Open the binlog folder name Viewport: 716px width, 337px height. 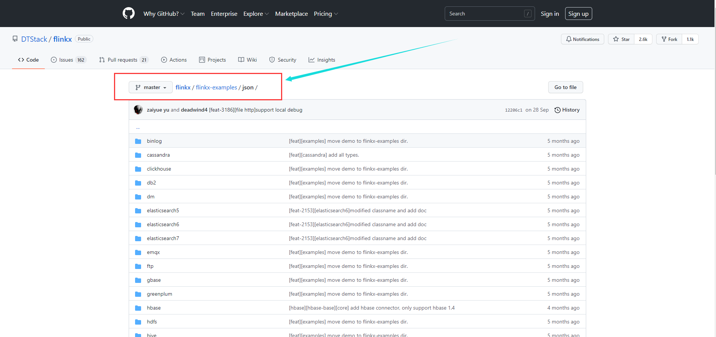154,141
